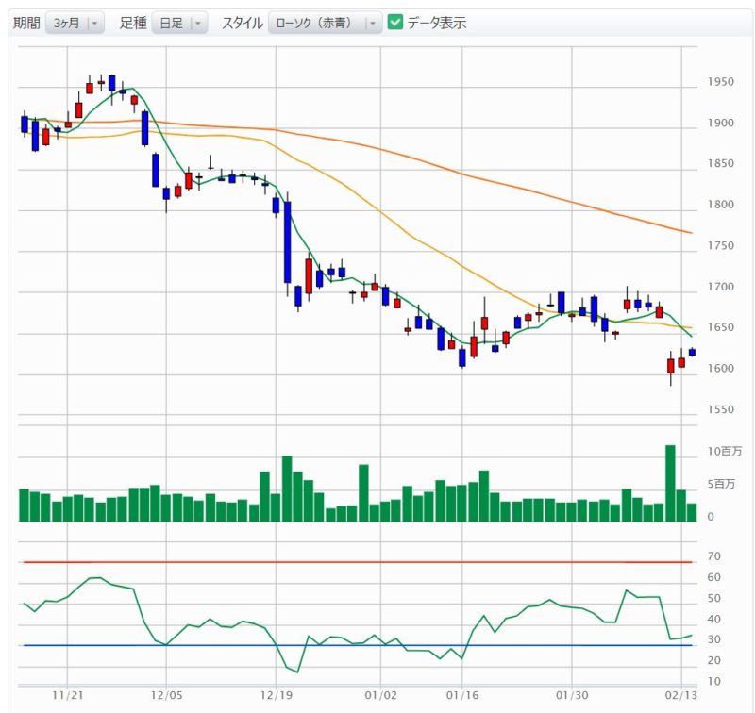Viewport: 755px width, 713px height.
Task: Click the 1650 price axis label
Action: 720,327
